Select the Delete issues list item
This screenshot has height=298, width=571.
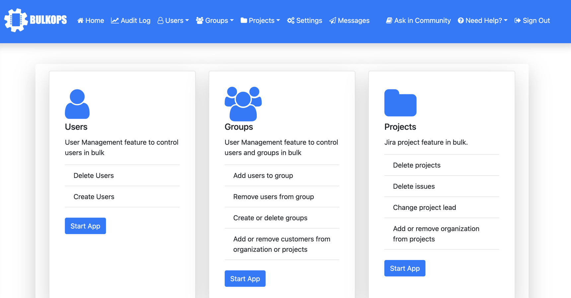point(442,186)
